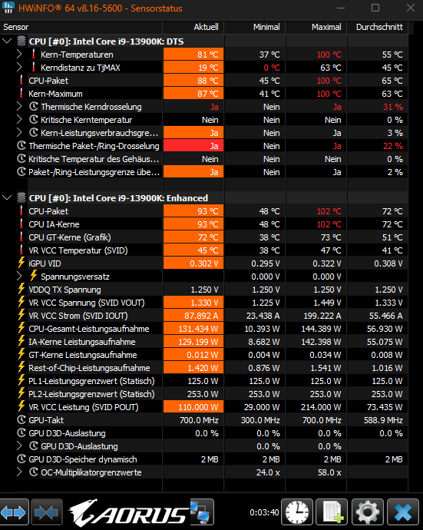Click the expand/collapse arrows toolbar icon

click(14, 512)
